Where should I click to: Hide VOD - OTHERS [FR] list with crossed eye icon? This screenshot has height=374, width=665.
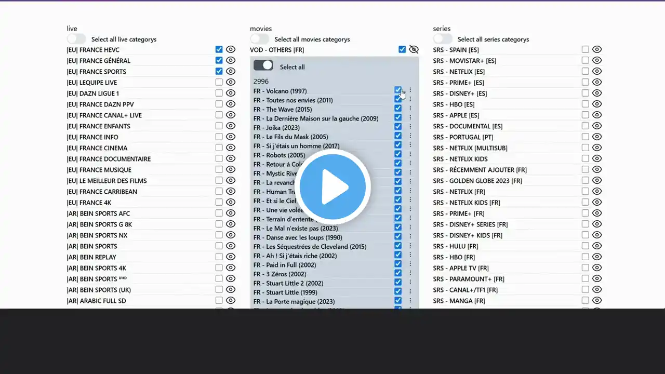(414, 49)
